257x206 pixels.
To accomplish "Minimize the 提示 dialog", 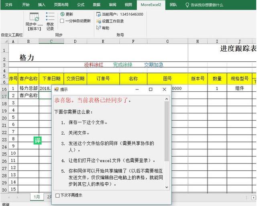I will click(x=137, y=89).
